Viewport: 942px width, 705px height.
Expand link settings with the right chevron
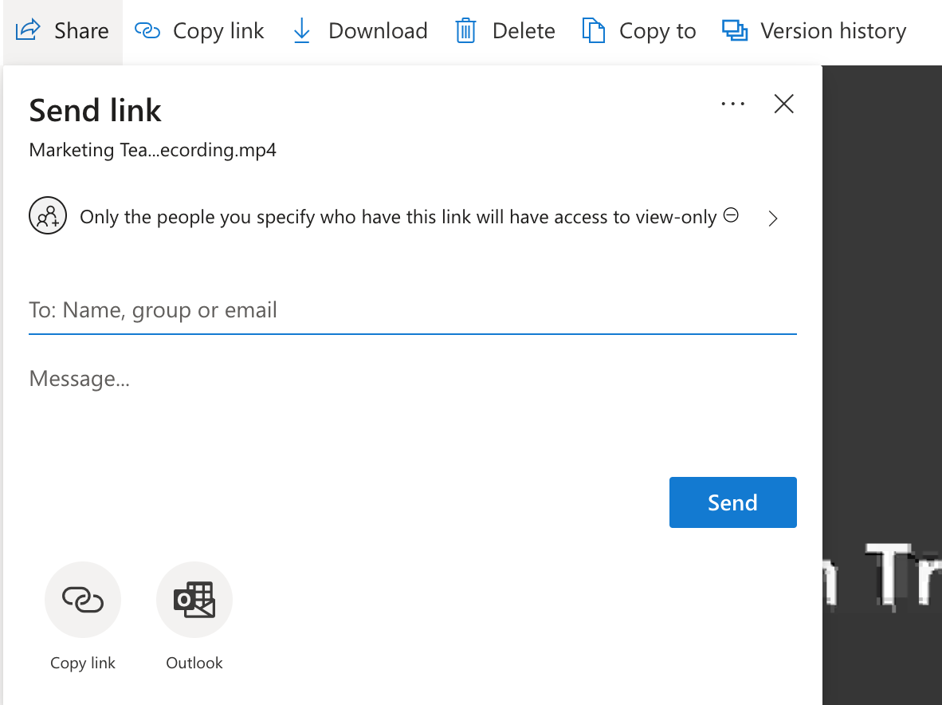click(773, 219)
